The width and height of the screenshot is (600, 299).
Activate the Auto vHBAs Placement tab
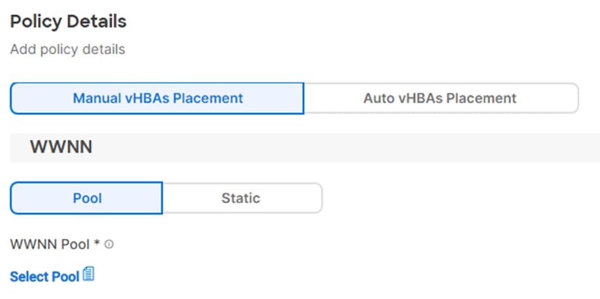coord(441,99)
